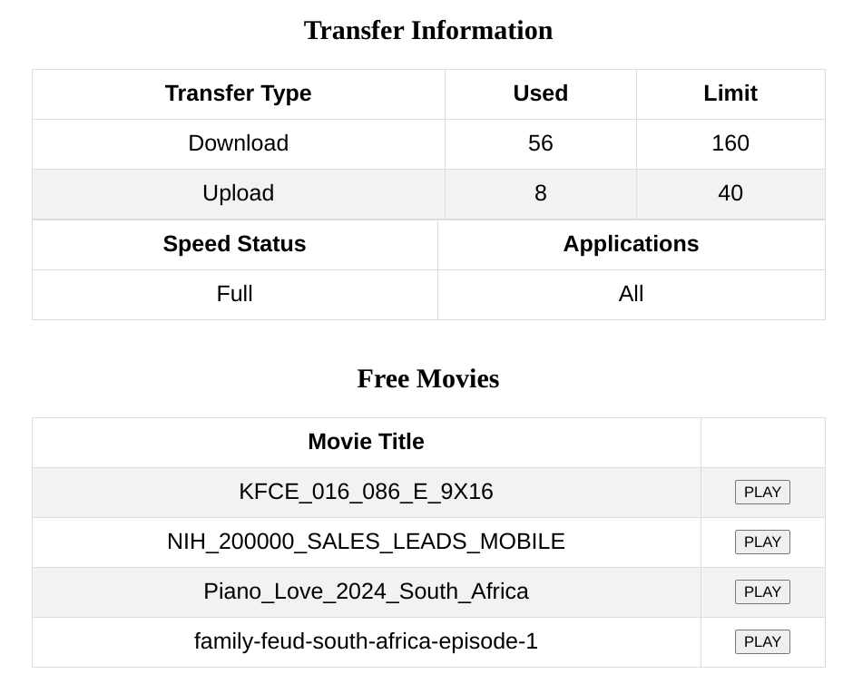Play the KFCE_016_086_E_9X16 movie

(762, 492)
